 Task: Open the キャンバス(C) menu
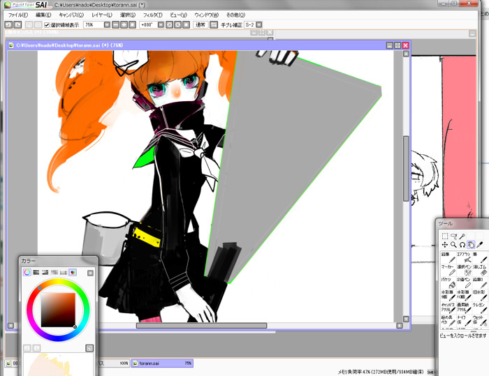pos(71,15)
